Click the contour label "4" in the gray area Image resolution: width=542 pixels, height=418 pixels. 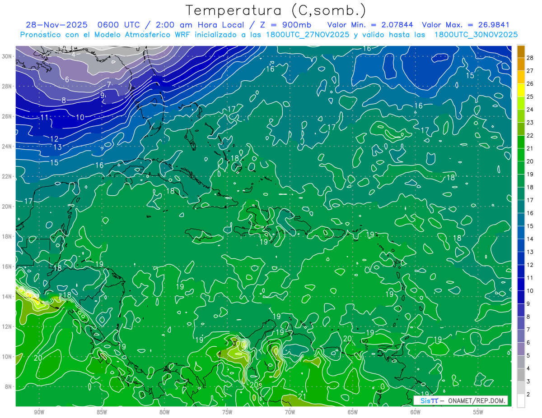73,55
